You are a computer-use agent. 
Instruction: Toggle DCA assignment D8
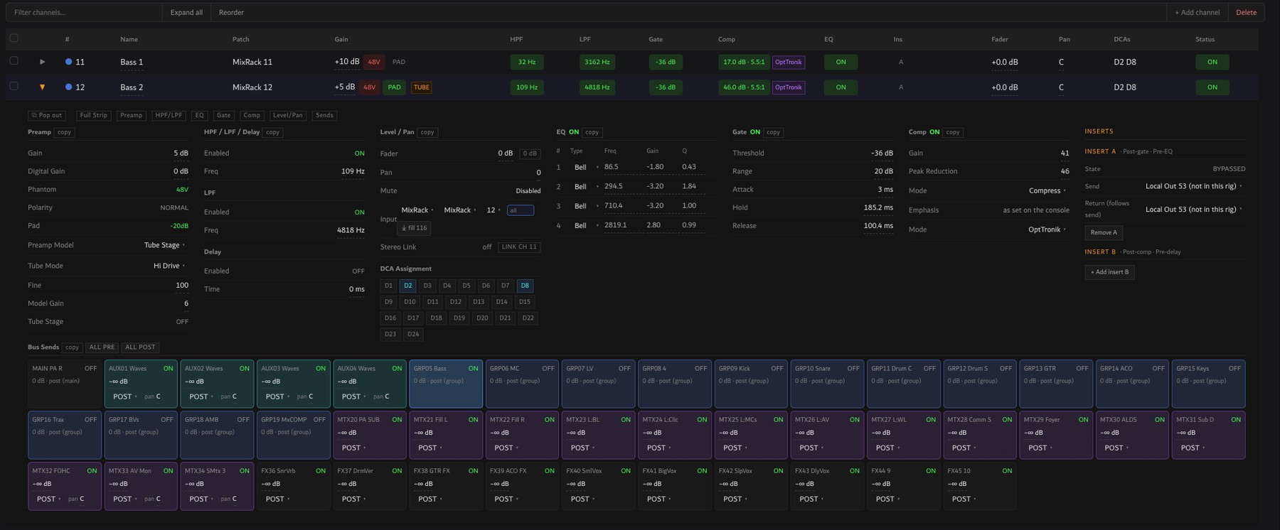(525, 286)
